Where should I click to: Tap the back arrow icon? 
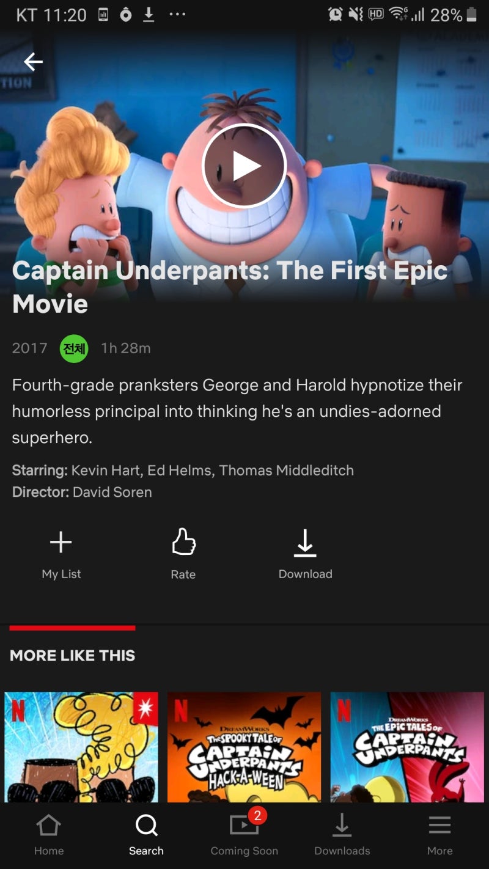pos(33,61)
